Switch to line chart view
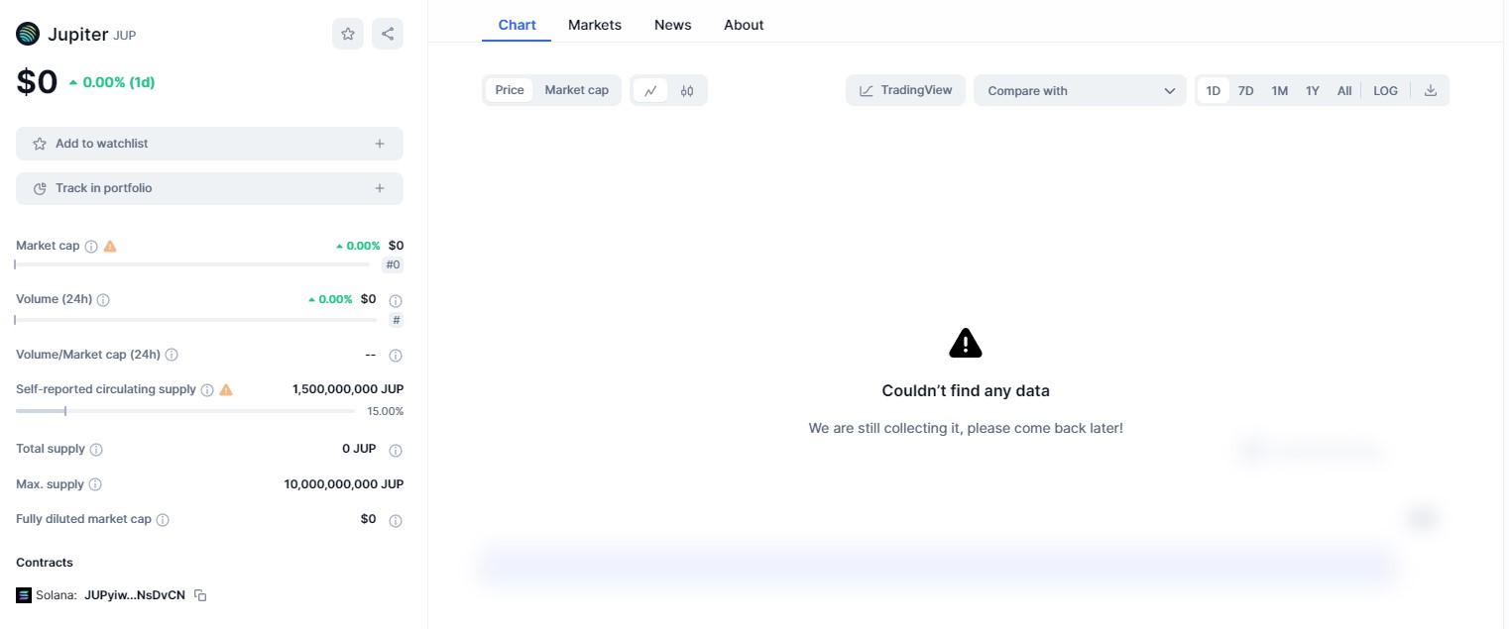Image resolution: width=1509 pixels, height=629 pixels. [x=650, y=90]
